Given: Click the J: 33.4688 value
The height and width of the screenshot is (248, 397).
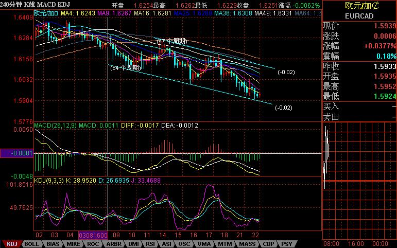Looking at the screenshot, I should click(146, 181).
